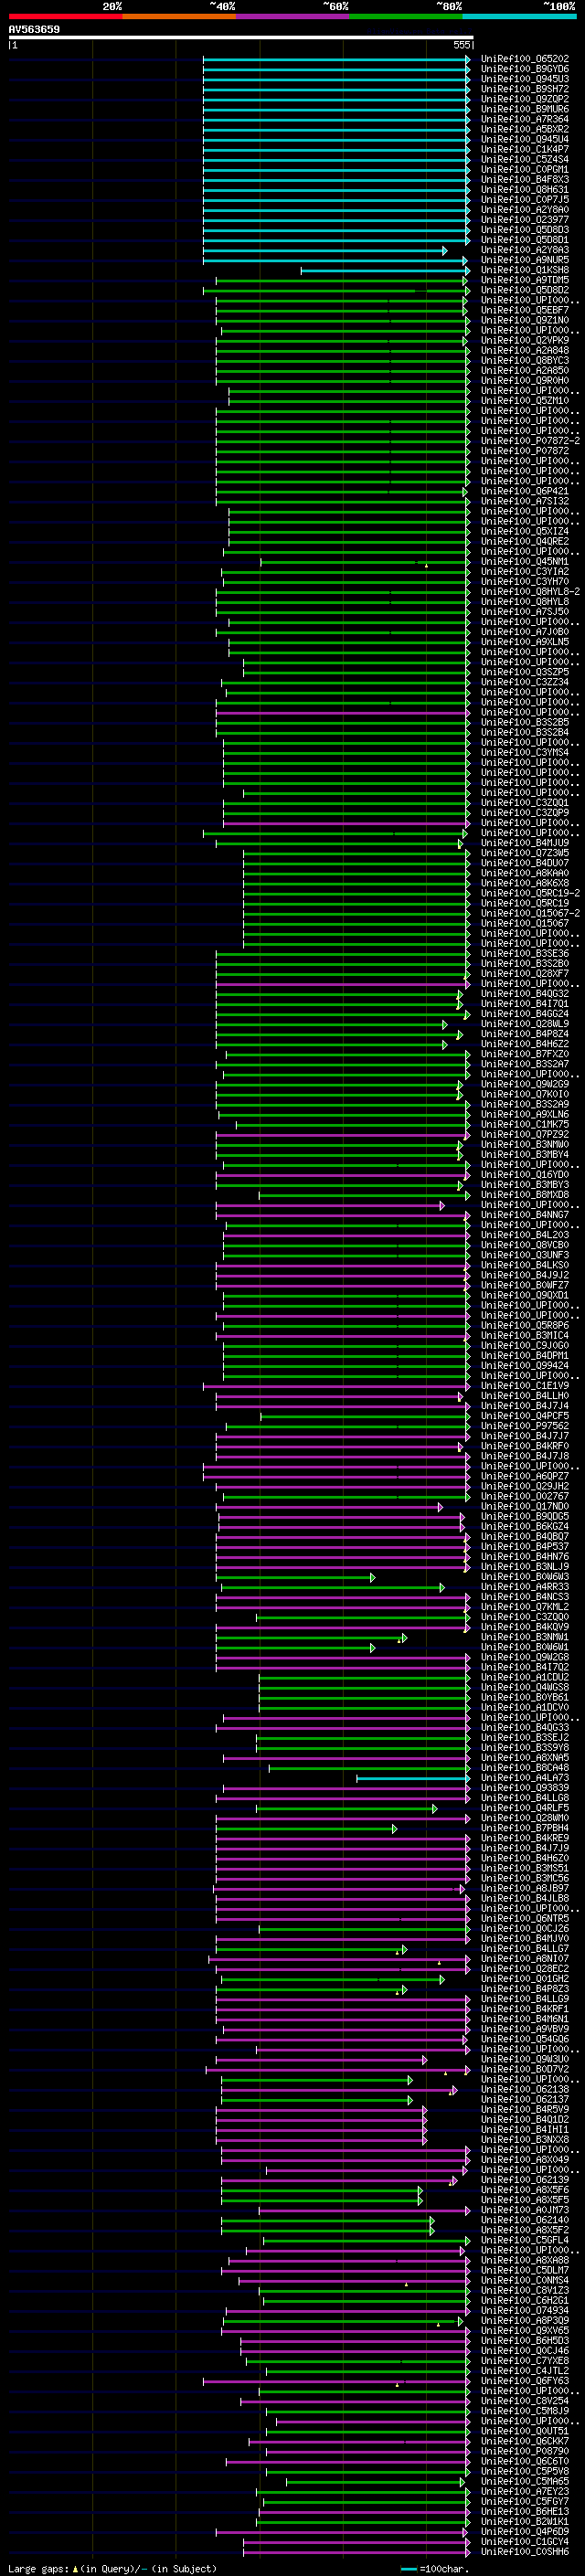Click hit name UniRef100_Q3UNF3
This screenshot has width=585, height=2576.
(x=525, y=1255)
